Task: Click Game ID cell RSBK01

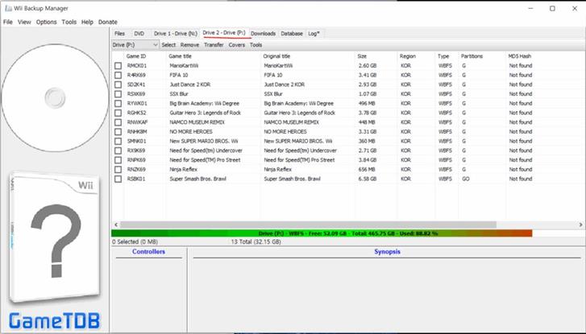Action: pyautogui.click(x=136, y=179)
